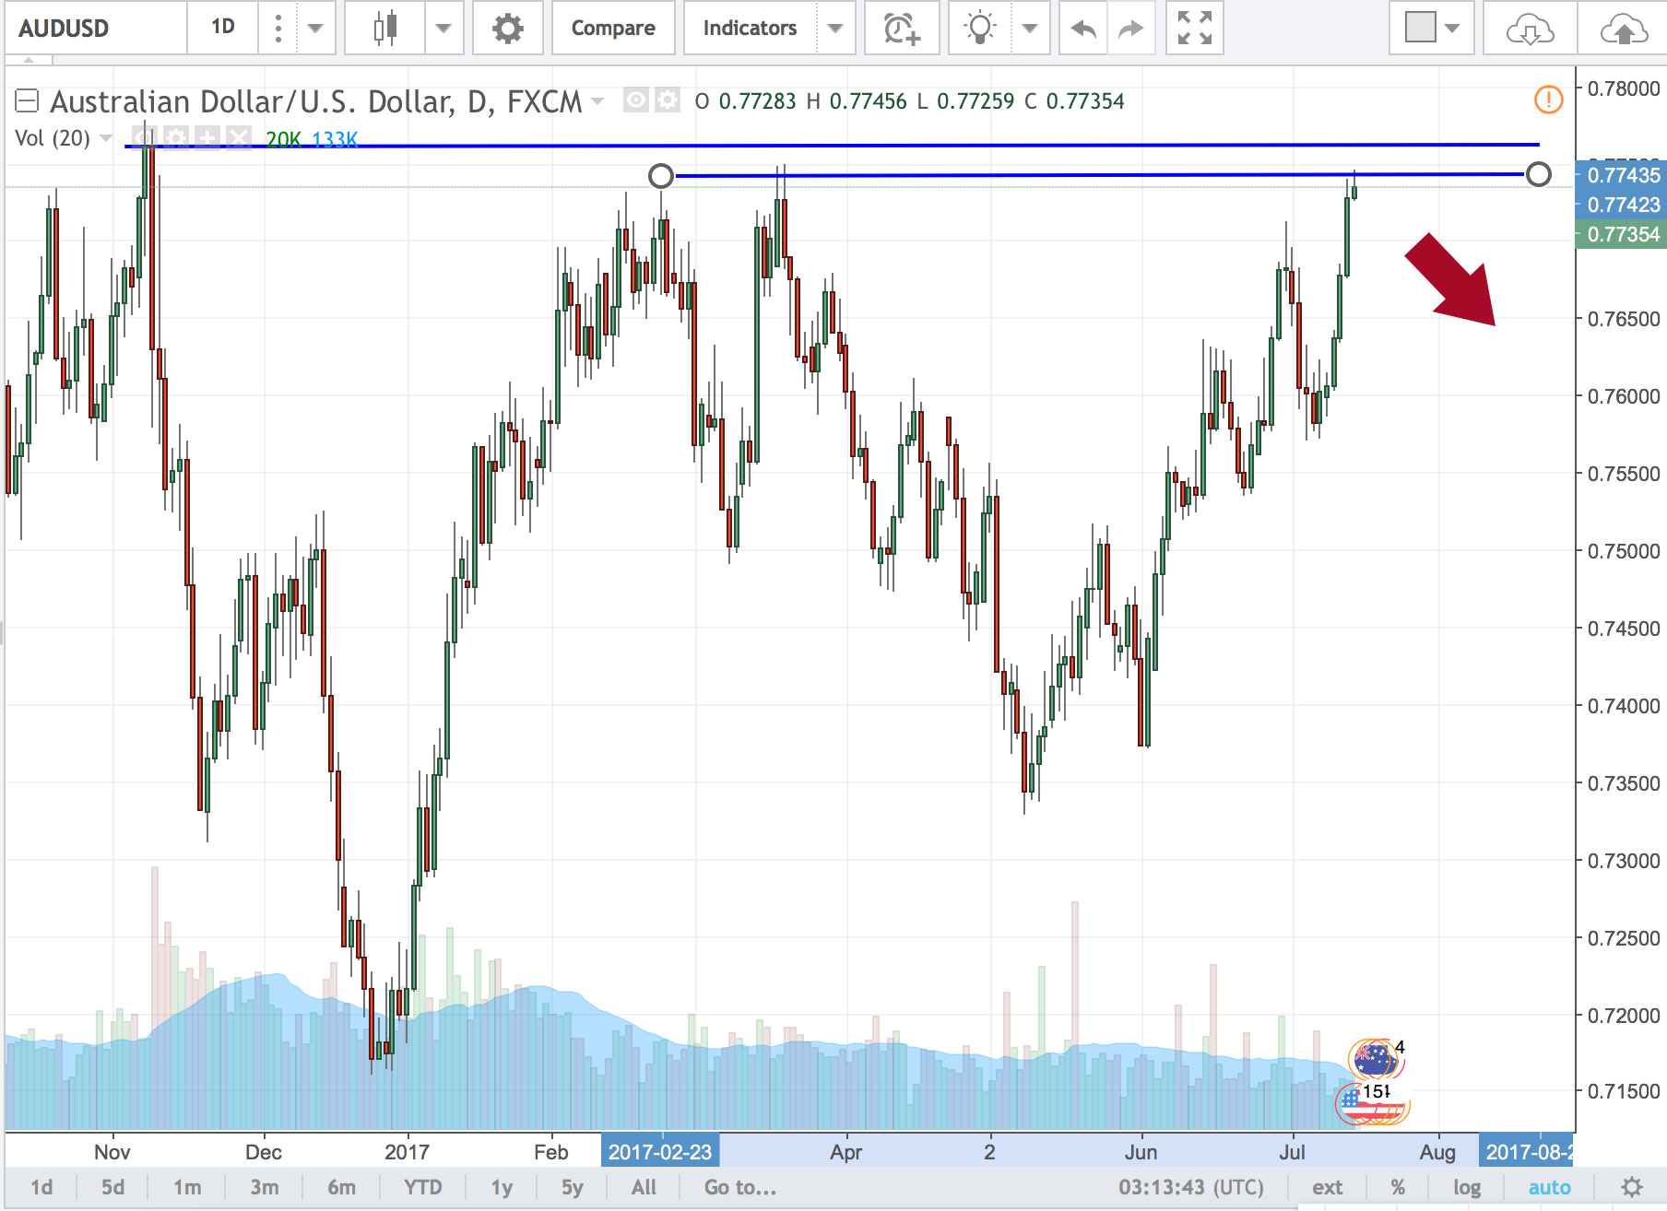Set range to 5y

(x=573, y=1187)
